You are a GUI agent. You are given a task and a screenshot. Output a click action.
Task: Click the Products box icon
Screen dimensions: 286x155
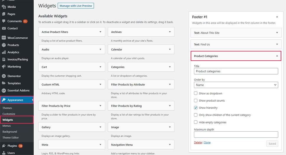click(x=4, y=45)
